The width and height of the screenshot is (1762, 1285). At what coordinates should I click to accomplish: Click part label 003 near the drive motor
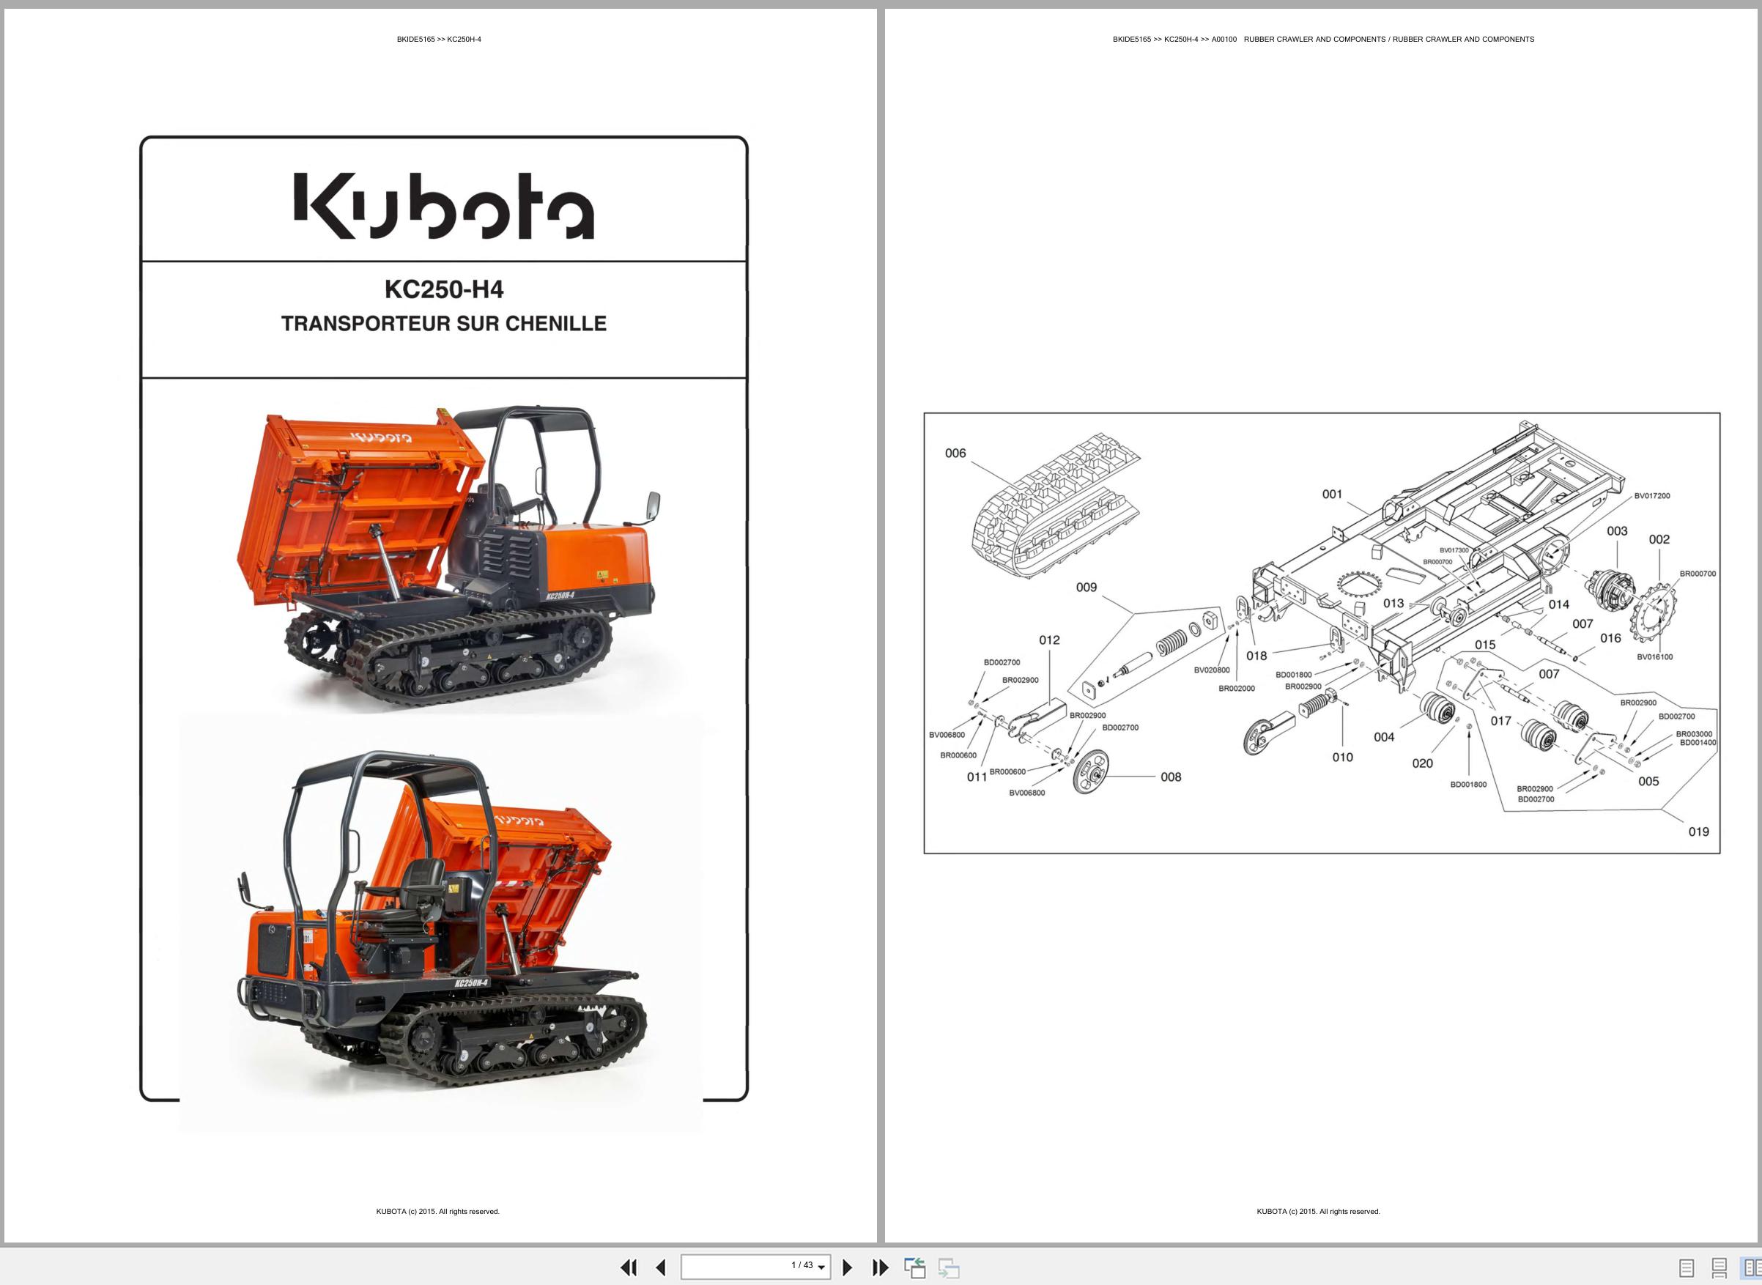[1618, 531]
